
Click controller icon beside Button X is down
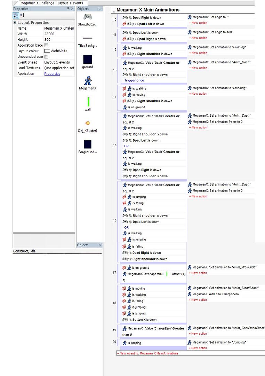125,320
